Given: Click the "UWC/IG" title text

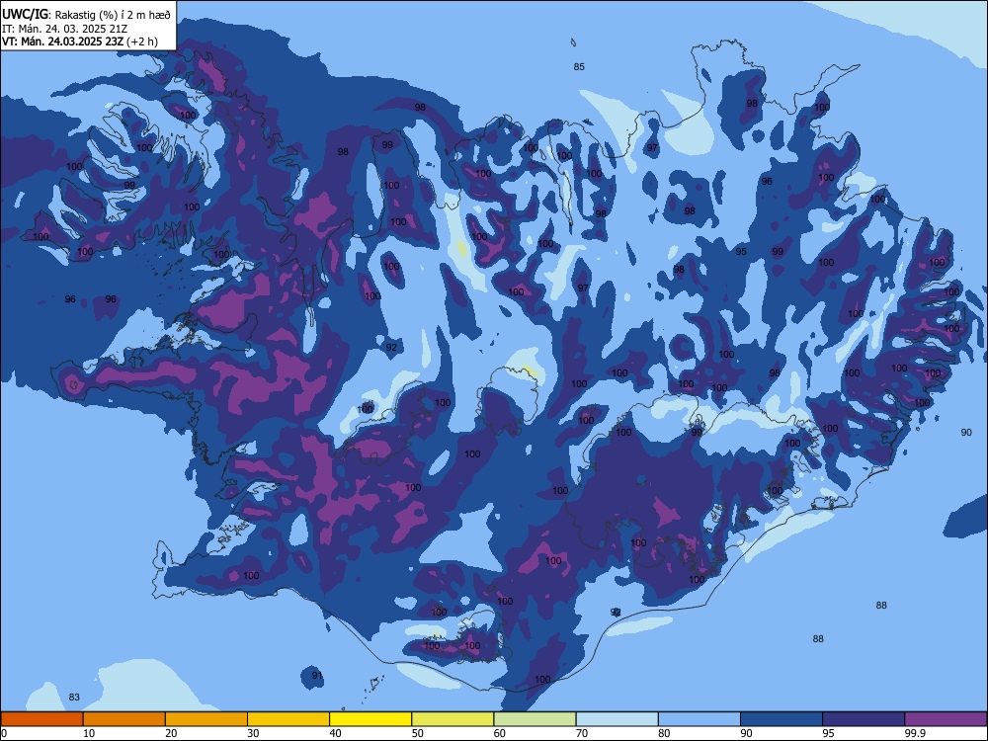Looking at the screenshot, I should [25, 15].
